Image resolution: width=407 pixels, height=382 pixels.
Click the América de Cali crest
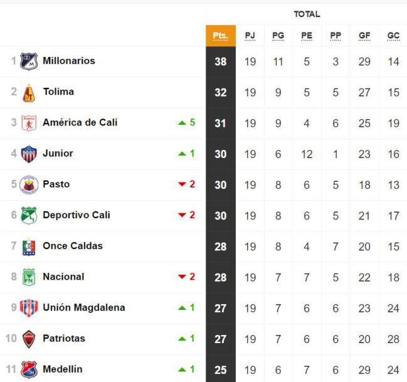29,123
